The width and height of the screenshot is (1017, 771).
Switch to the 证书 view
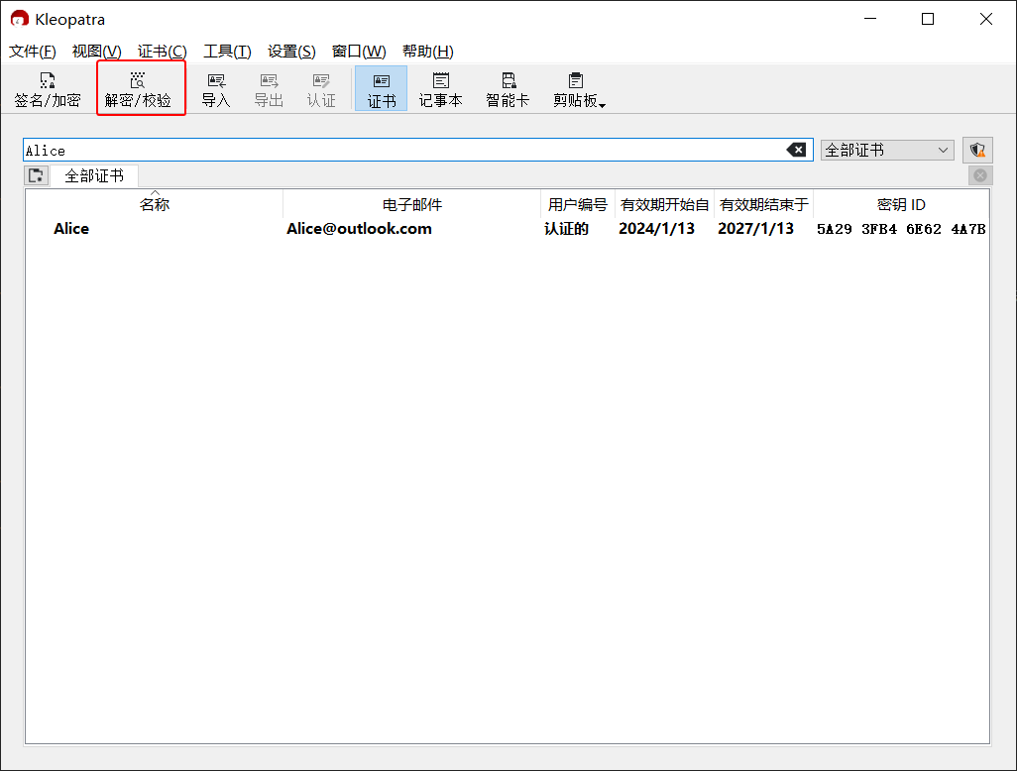382,89
